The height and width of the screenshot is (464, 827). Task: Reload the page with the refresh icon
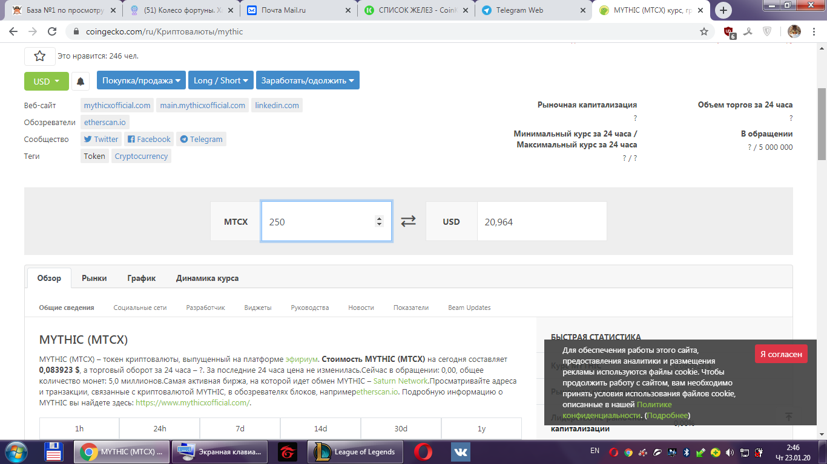coord(52,31)
